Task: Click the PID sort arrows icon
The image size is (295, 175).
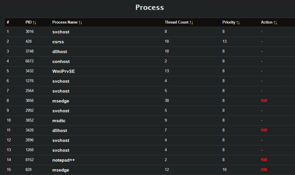Action: (34, 22)
